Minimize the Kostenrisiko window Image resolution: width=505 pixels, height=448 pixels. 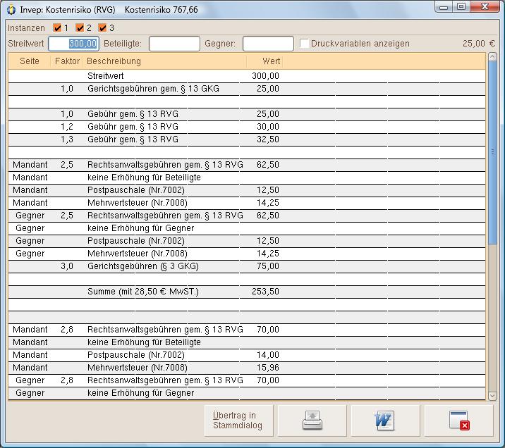[x=444, y=7]
